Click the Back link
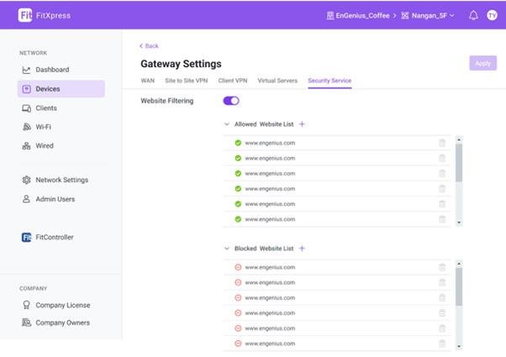Image resolution: width=506 pixels, height=357 pixels. (149, 46)
